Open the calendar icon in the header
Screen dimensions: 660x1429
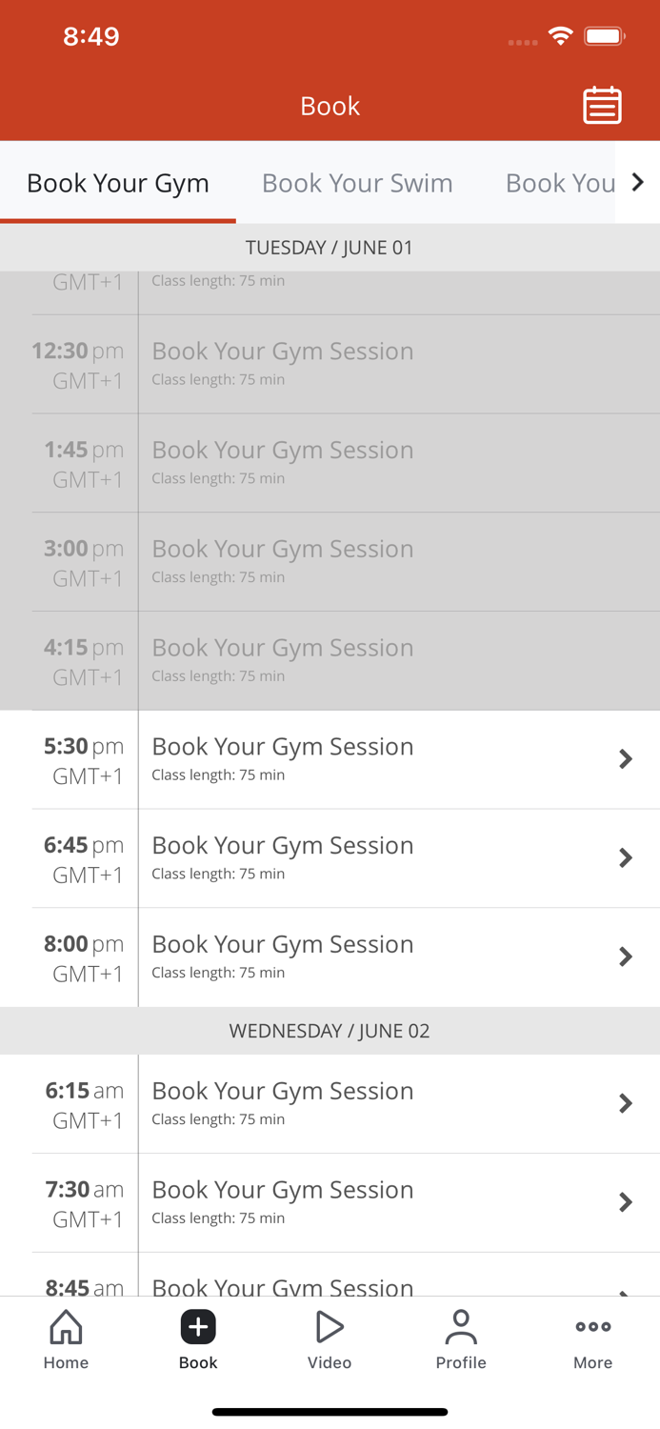602,106
